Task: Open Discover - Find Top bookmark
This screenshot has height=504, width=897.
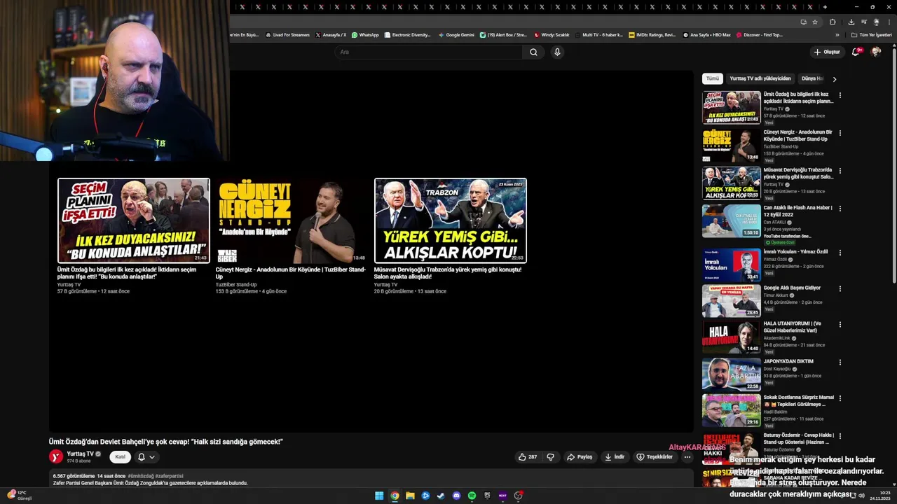Action: coord(759,34)
